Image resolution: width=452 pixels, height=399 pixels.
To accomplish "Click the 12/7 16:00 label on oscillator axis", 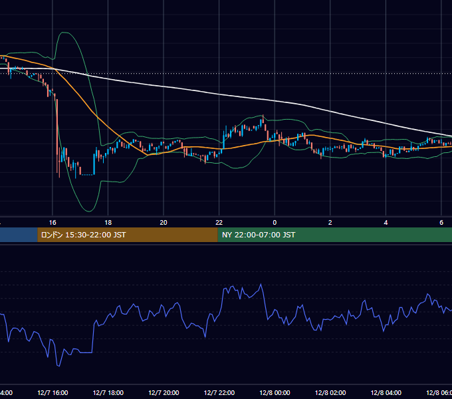I will click(53, 393).
